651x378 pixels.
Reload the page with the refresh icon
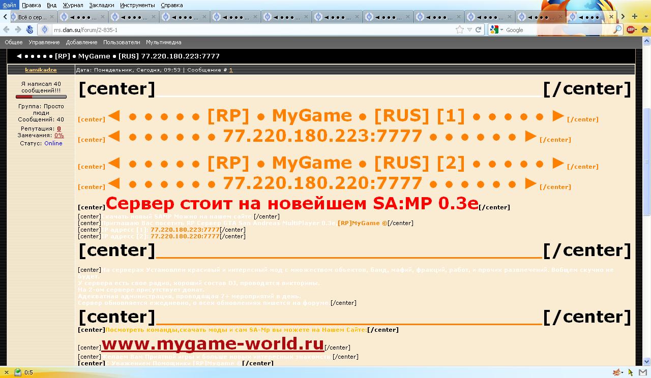pyautogui.click(x=478, y=29)
